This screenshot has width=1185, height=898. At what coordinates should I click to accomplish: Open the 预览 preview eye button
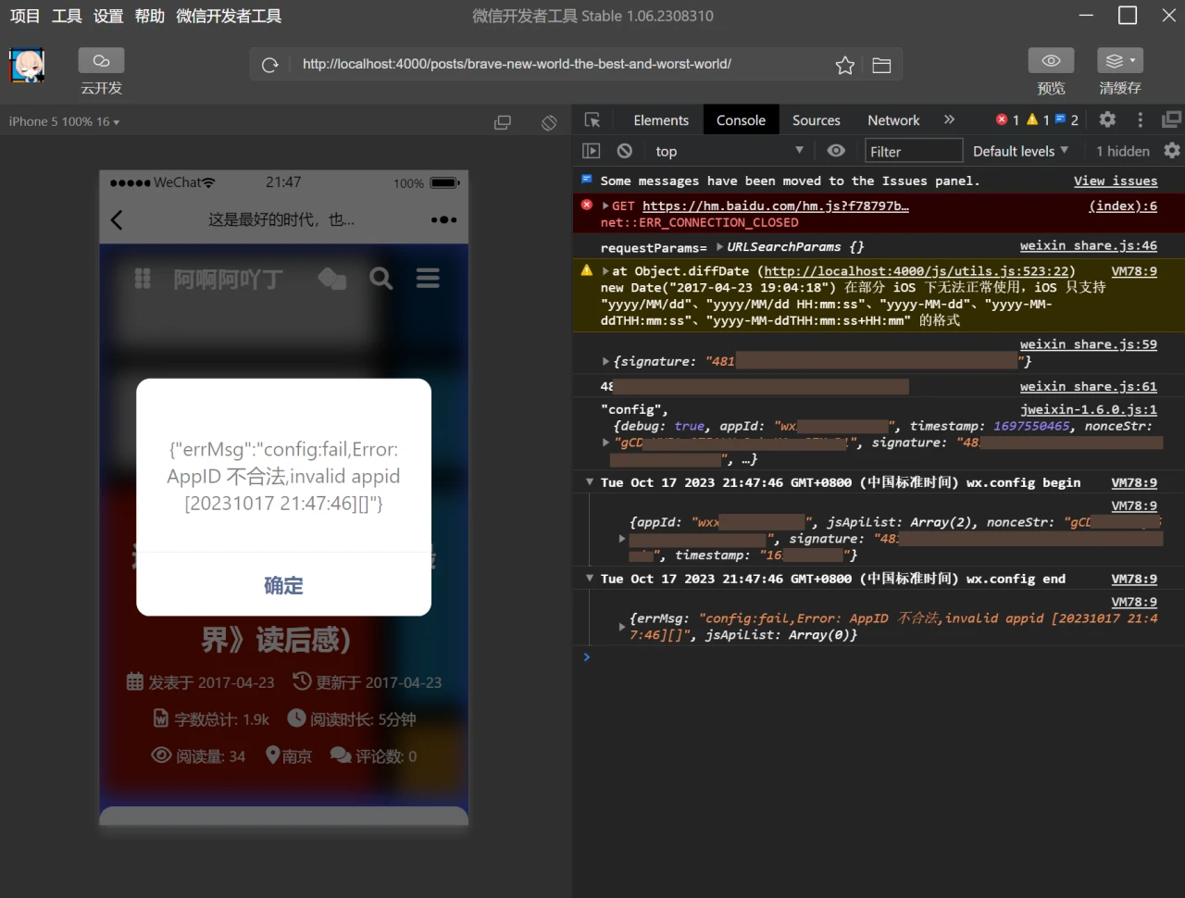point(1051,61)
